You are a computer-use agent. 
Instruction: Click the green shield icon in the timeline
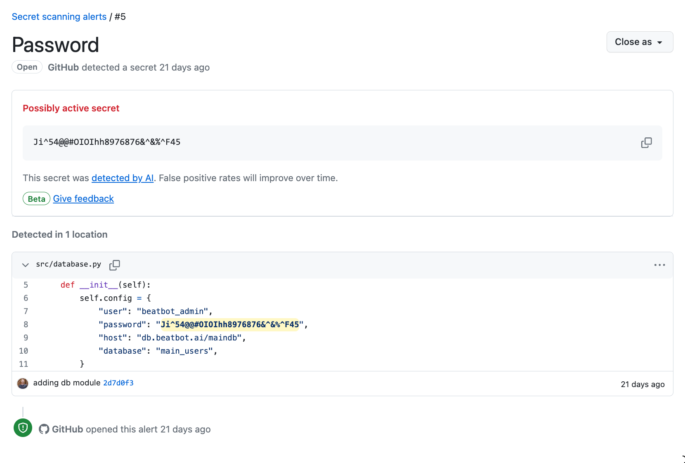pyautogui.click(x=23, y=428)
